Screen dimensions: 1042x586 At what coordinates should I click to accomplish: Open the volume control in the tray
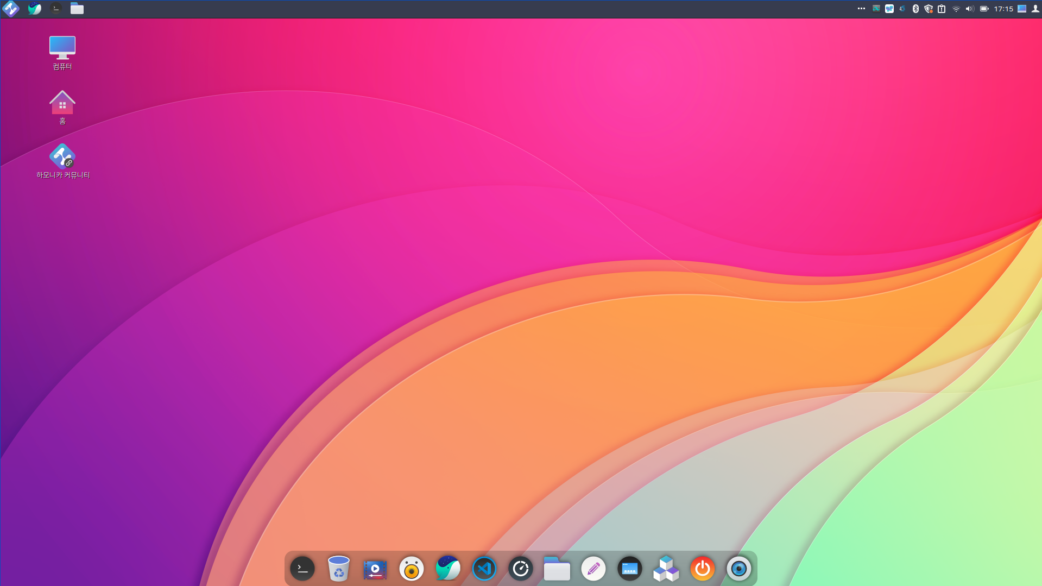click(970, 9)
